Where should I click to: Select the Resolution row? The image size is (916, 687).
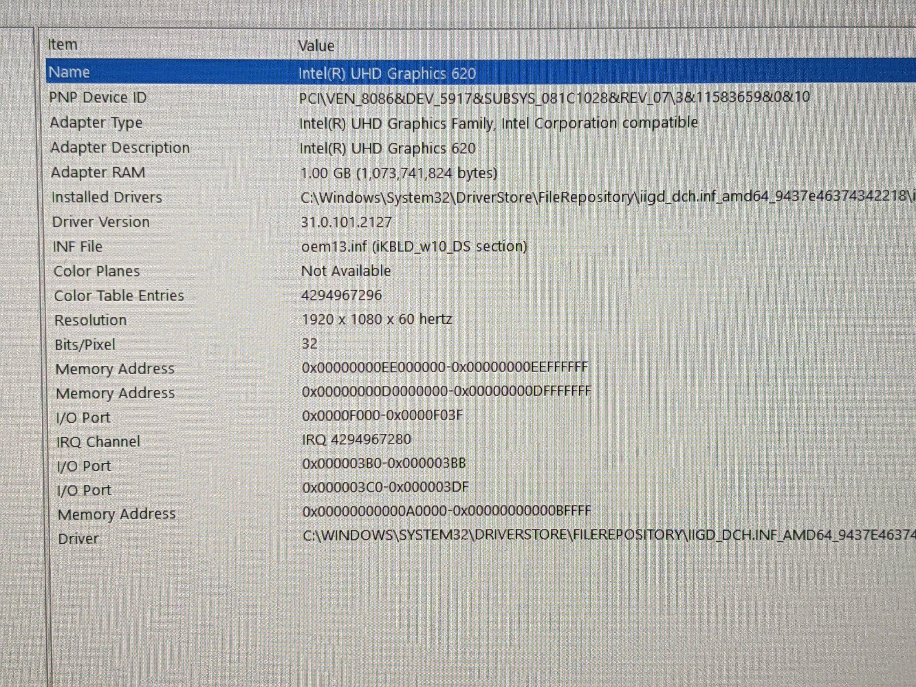point(90,320)
